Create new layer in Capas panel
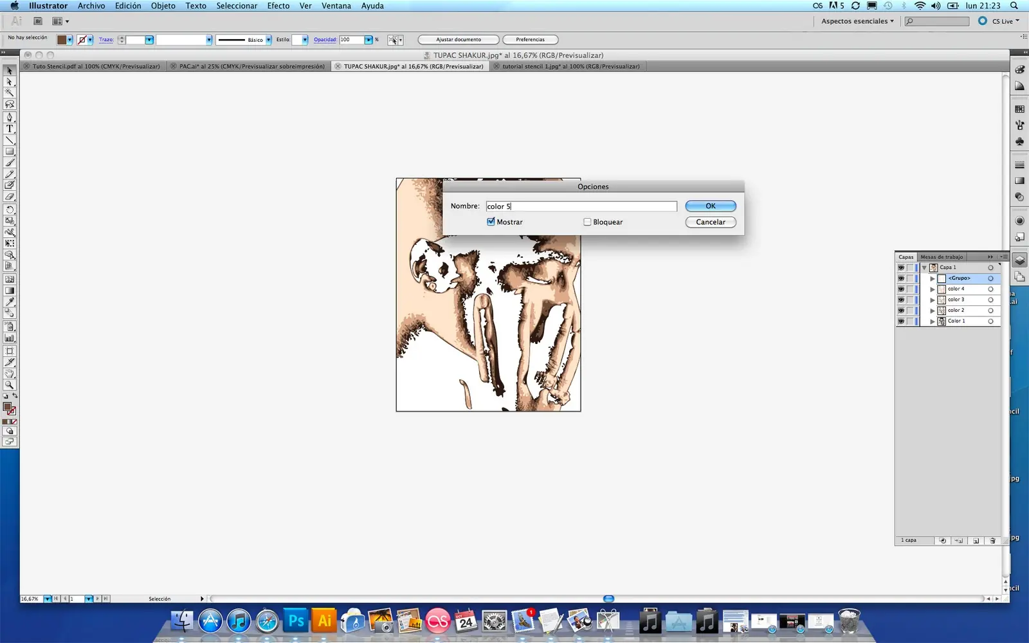Image resolution: width=1029 pixels, height=643 pixels. pyautogui.click(x=976, y=541)
